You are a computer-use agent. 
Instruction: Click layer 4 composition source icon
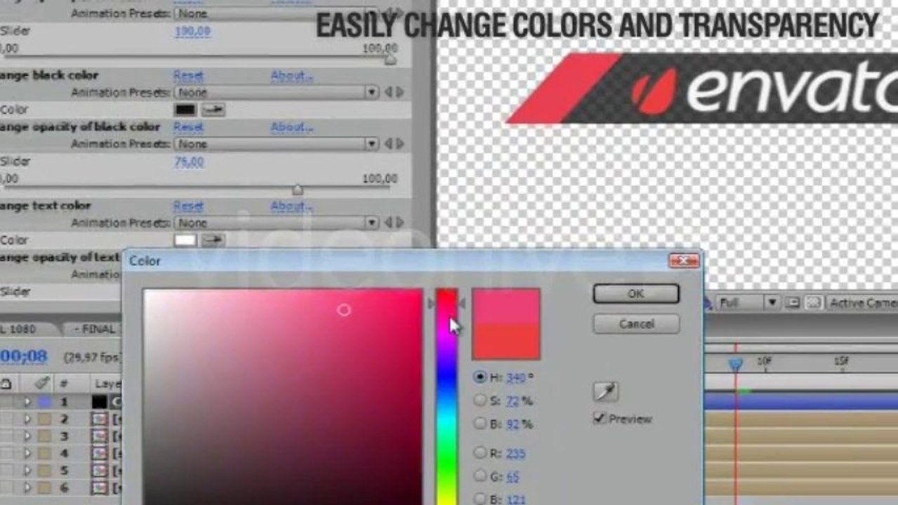pyautogui.click(x=100, y=453)
